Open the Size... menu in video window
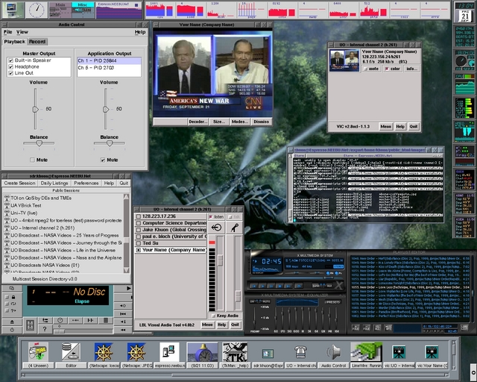477x382 pixels. (219, 122)
